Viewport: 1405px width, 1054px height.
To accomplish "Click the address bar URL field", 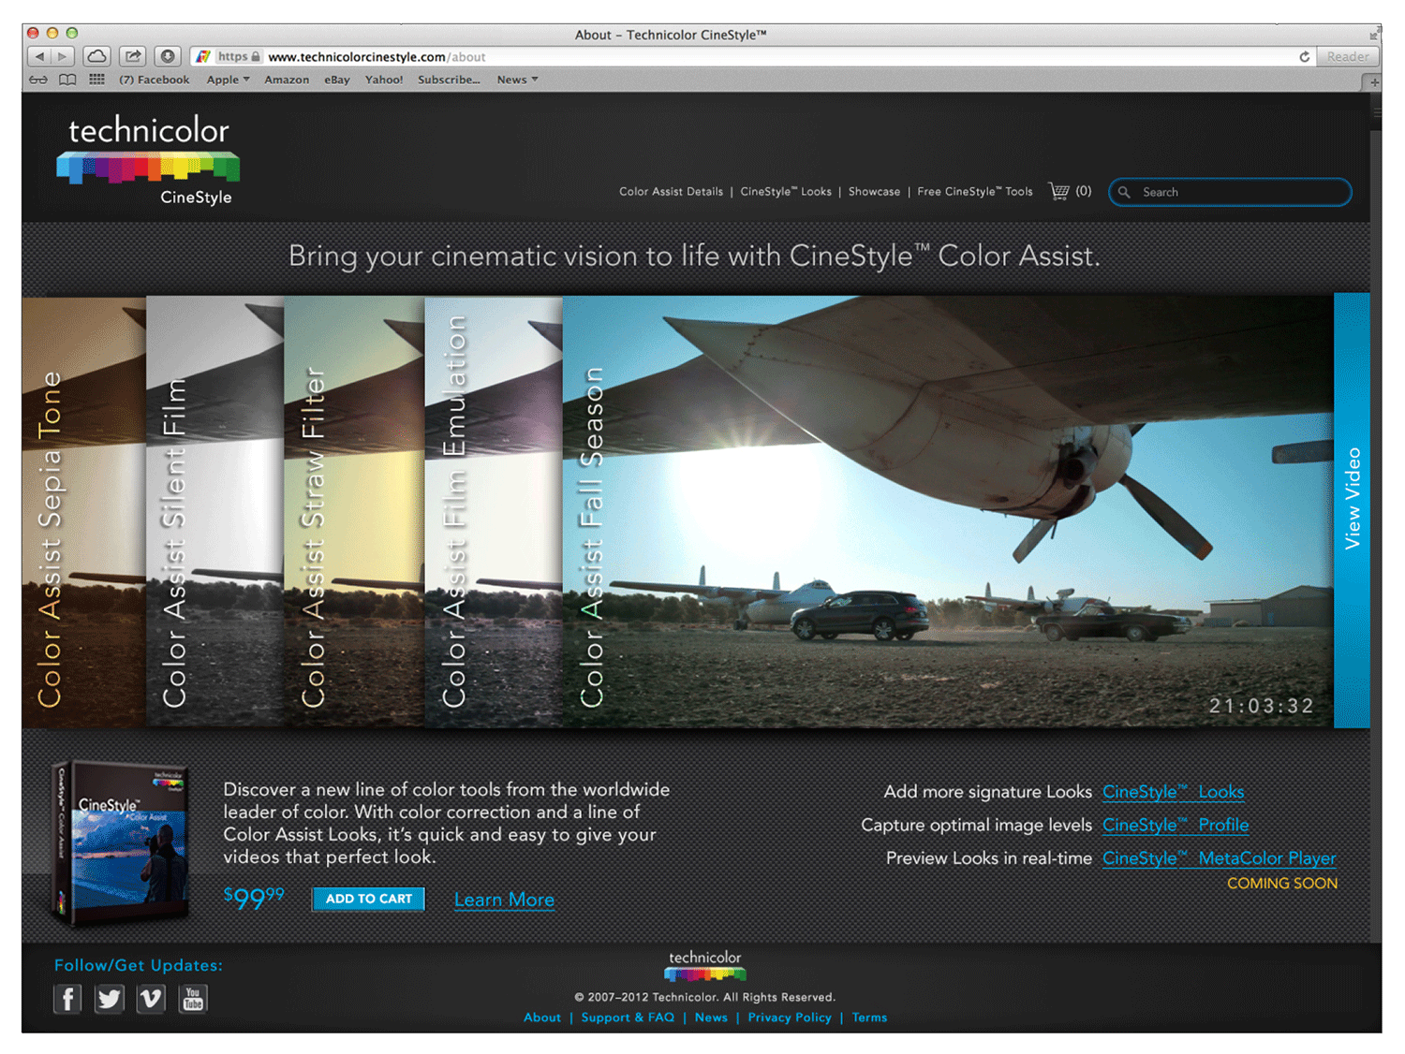I will 749,57.
